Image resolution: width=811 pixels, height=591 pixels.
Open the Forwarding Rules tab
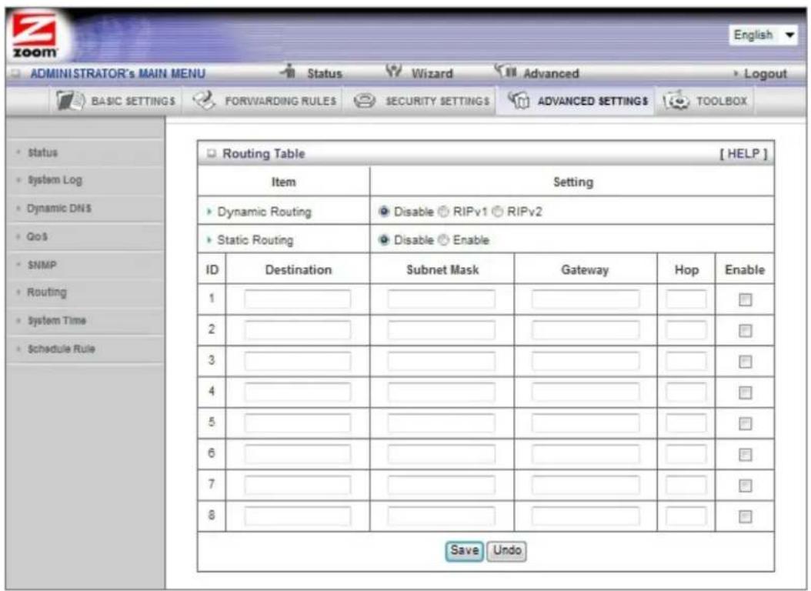(x=265, y=101)
